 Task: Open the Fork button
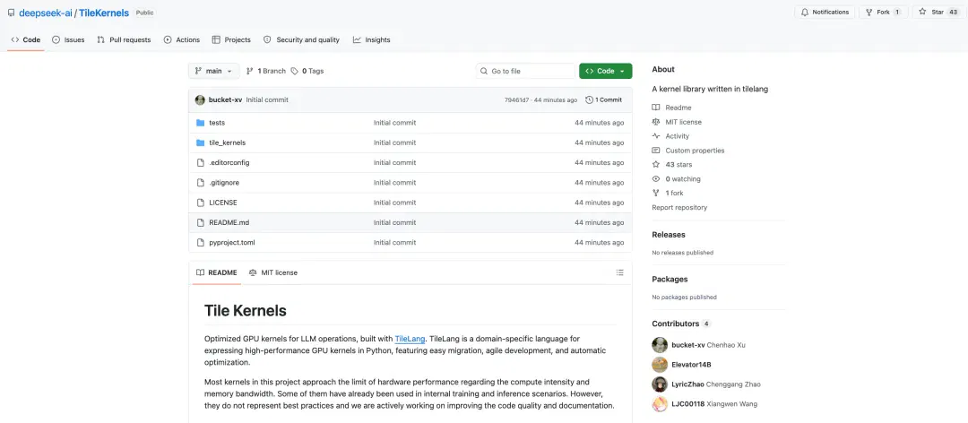click(883, 13)
